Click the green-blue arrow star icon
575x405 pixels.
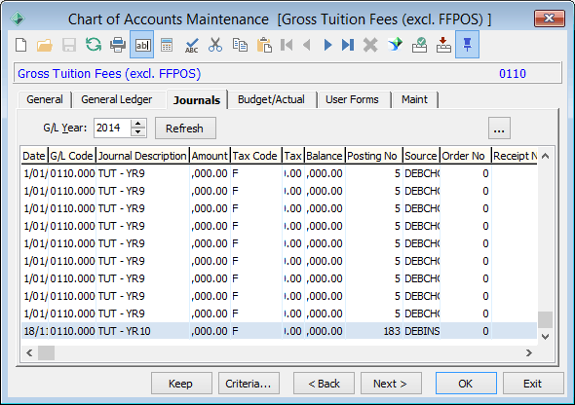pos(395,45)
